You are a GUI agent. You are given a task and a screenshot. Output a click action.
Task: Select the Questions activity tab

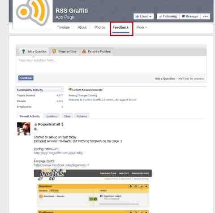coord(52,116)
